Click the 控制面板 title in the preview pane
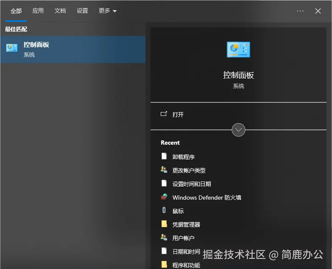The image size is (332, 269). click(239, 75)
